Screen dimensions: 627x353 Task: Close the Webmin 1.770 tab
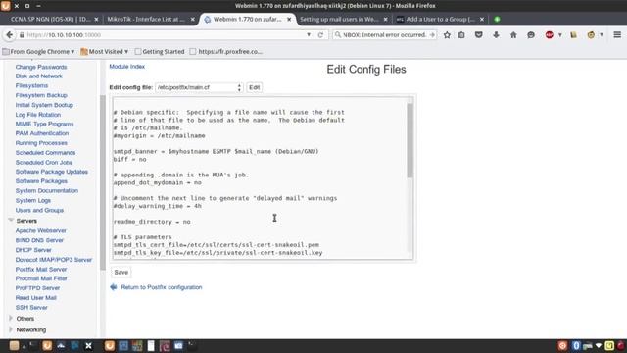click(x=289, y=20)
